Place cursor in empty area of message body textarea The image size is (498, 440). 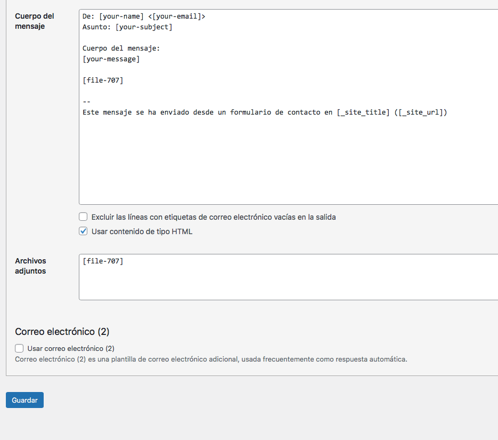click(x=288, y=159)
